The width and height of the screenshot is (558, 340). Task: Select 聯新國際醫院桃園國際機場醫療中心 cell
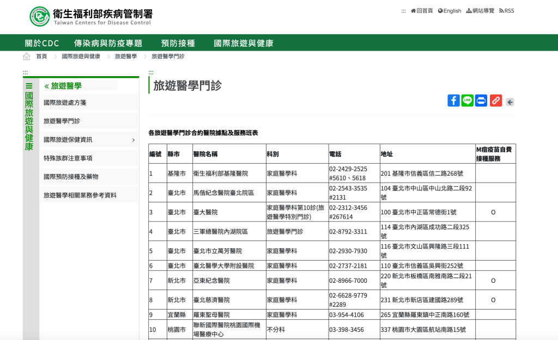[x=229, y=329]
